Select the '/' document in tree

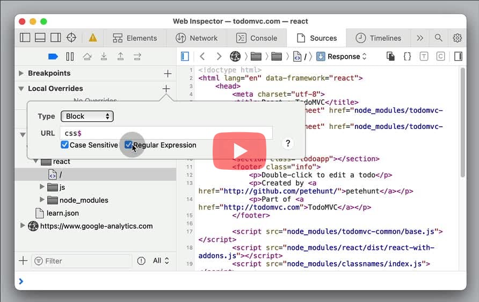click(96, 175)
